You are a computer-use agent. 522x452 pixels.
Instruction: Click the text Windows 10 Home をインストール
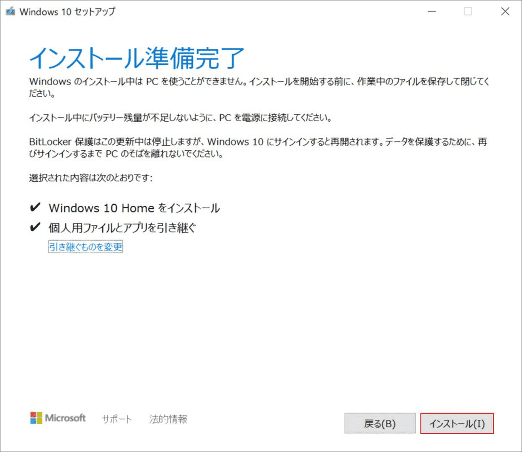coord(134,208)
